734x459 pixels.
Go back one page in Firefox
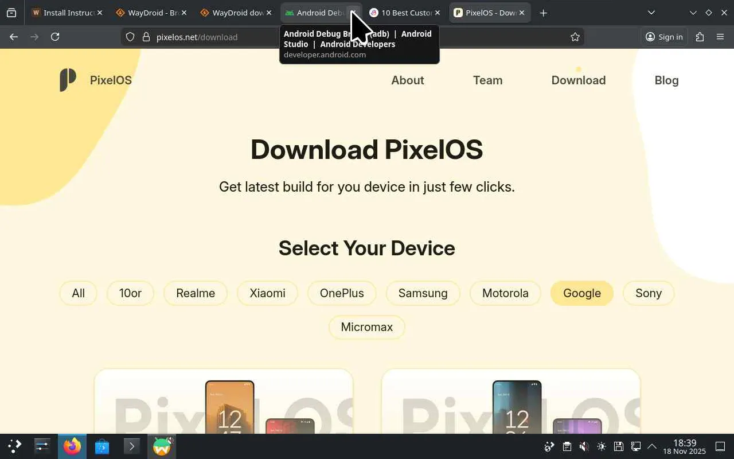pyautogui.click(x=14, y=37)
